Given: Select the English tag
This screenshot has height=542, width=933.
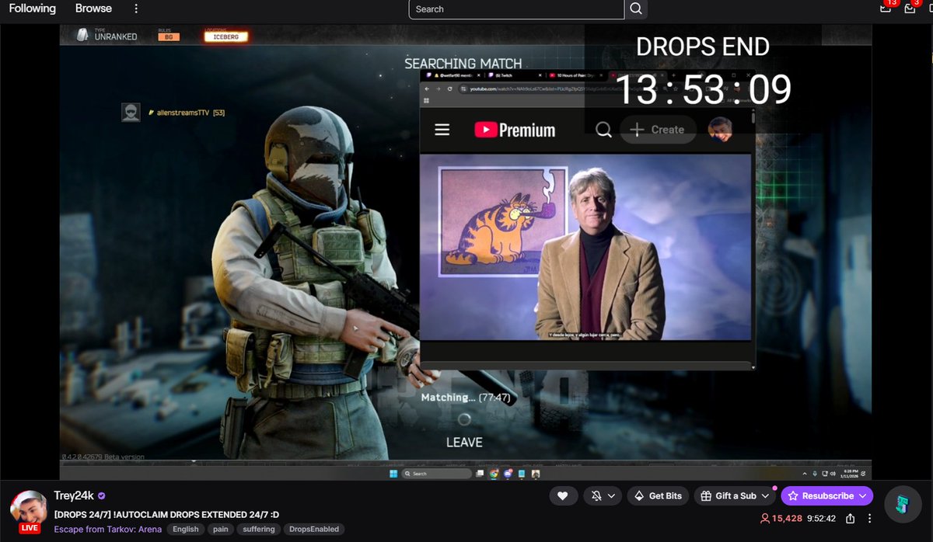Looking at the screenshot, I should [185, 529].
